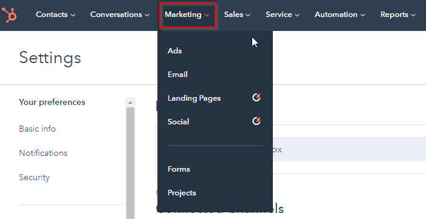Choose Landing Pages in the Marketing menu
This screenshot has width=426, height=219.
click(x=194, y=98)
